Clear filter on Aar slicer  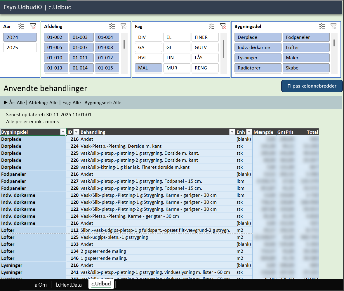33,26
